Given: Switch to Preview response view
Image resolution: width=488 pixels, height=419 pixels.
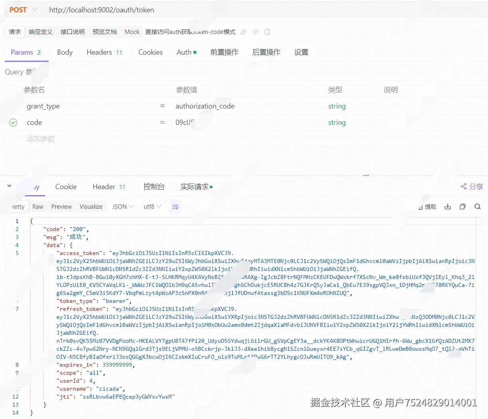Looking at the screenshot, I should tap(61, 207).
